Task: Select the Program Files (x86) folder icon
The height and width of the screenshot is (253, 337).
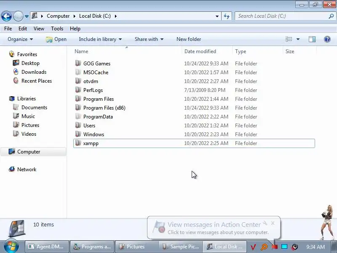Action: (78, 108)
